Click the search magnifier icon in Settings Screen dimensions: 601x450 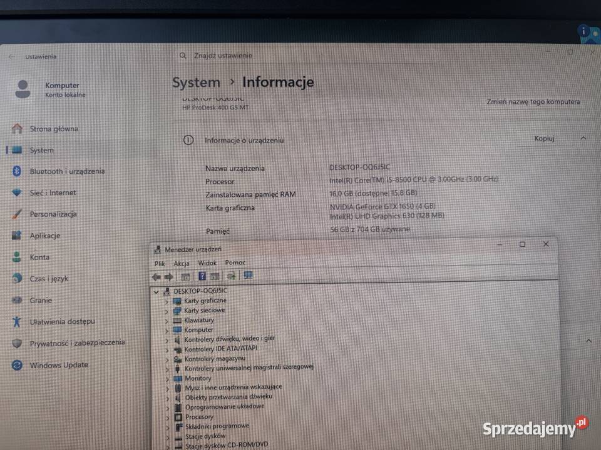coord(183,56)
